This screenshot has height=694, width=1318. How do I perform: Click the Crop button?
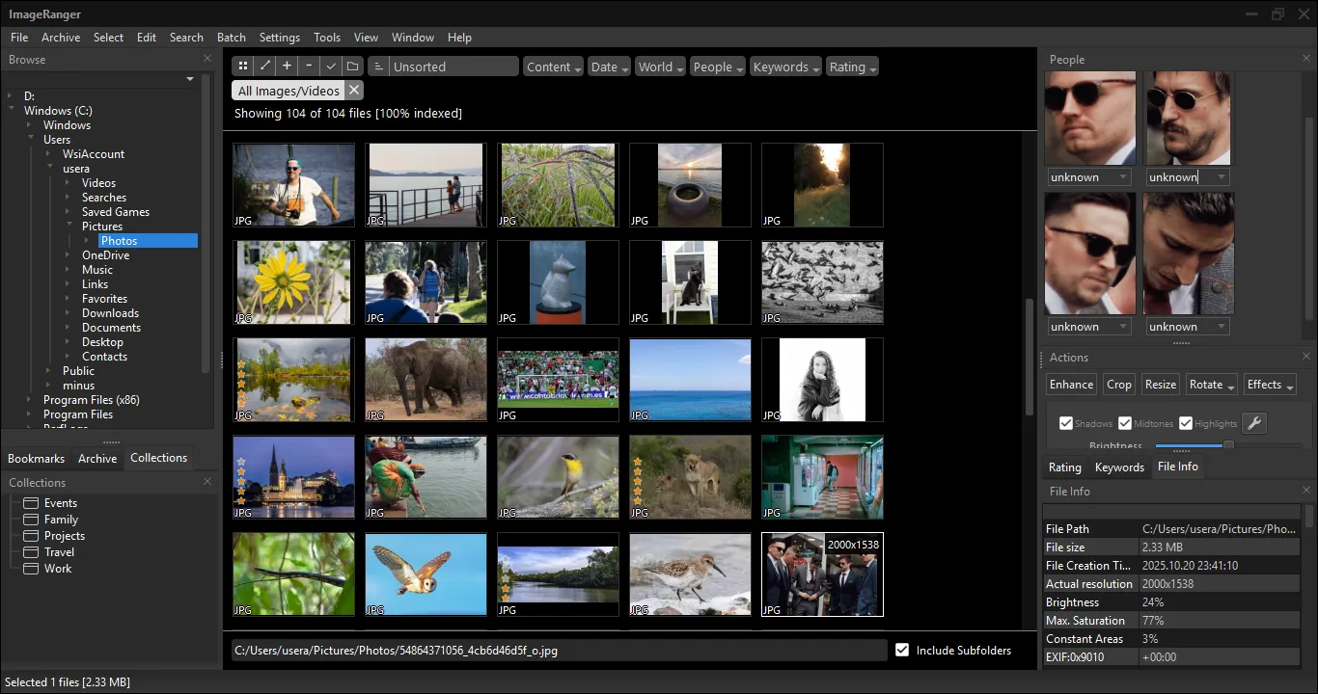point(1119,385)
